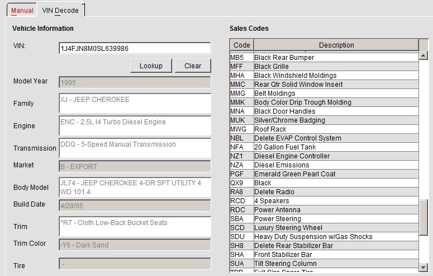This screenshot has width=433, height=276.
Task: Switch to the Manual tab
Action: click(x=22, y=11)
